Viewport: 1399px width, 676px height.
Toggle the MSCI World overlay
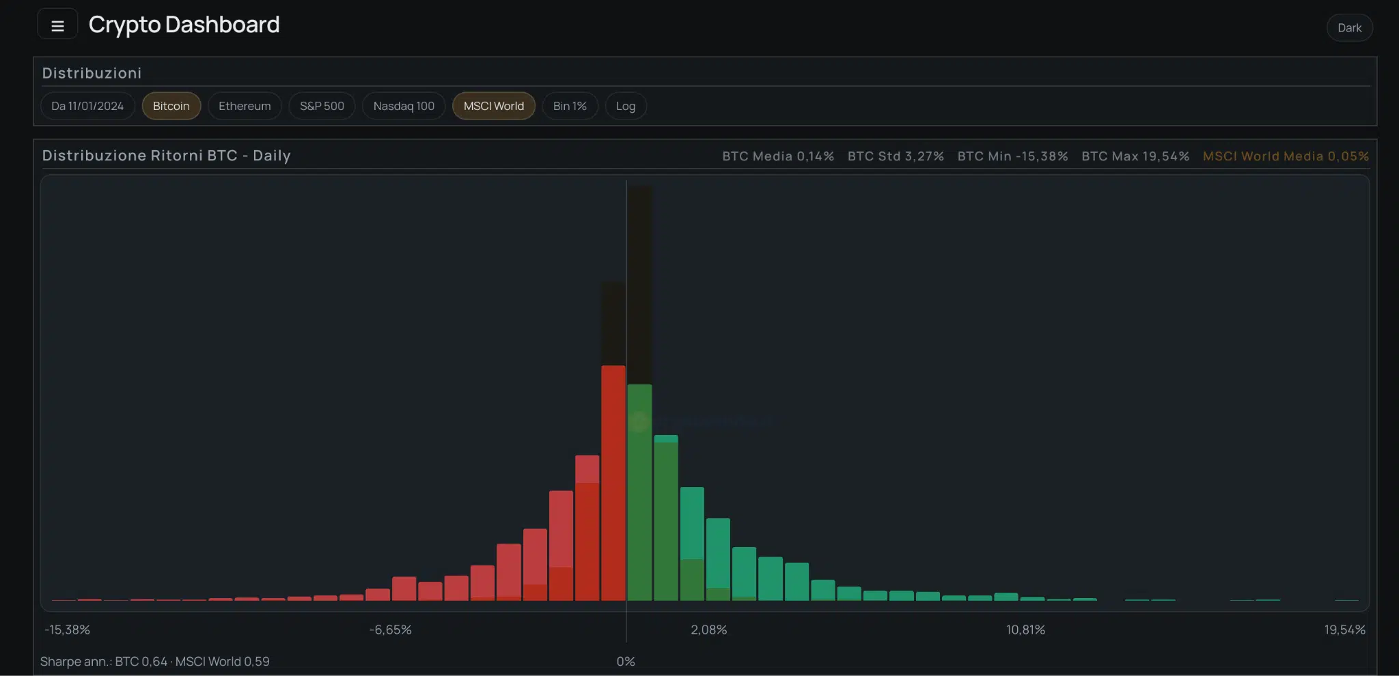493,106
